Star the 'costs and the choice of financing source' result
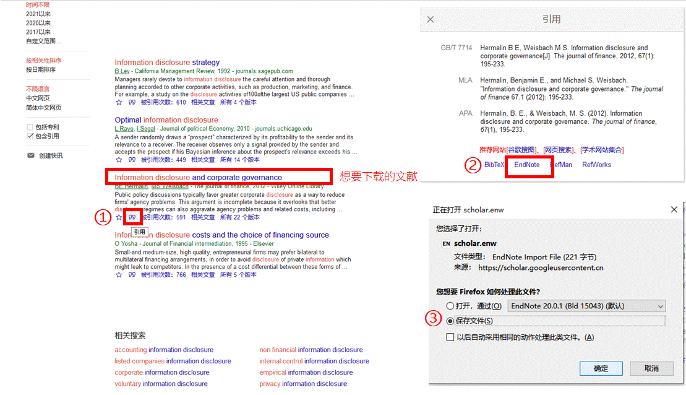 pyautogui.click(x=118, y=275)
